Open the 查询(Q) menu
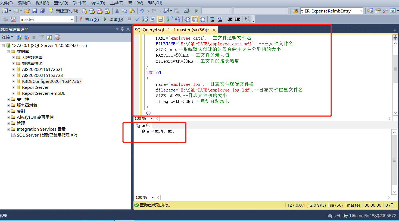The height and width of the screenshot is (221, 399). tap(61, 3)
